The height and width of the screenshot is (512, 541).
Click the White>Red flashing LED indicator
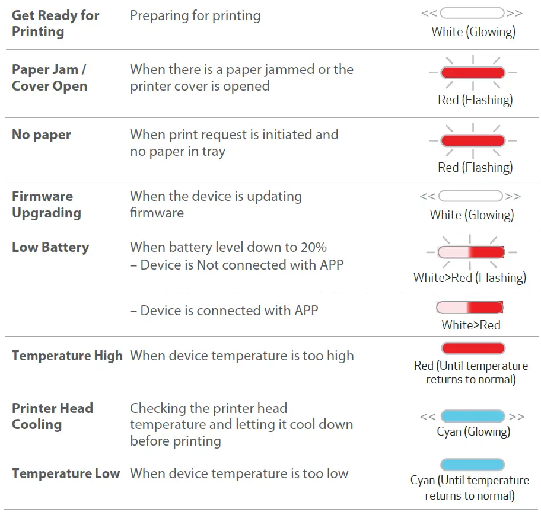point(471,252)
